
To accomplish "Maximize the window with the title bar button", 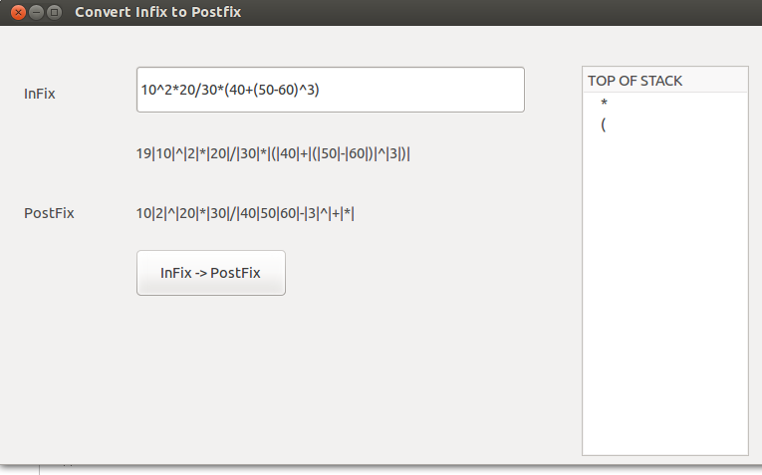I will pos(55,12).
